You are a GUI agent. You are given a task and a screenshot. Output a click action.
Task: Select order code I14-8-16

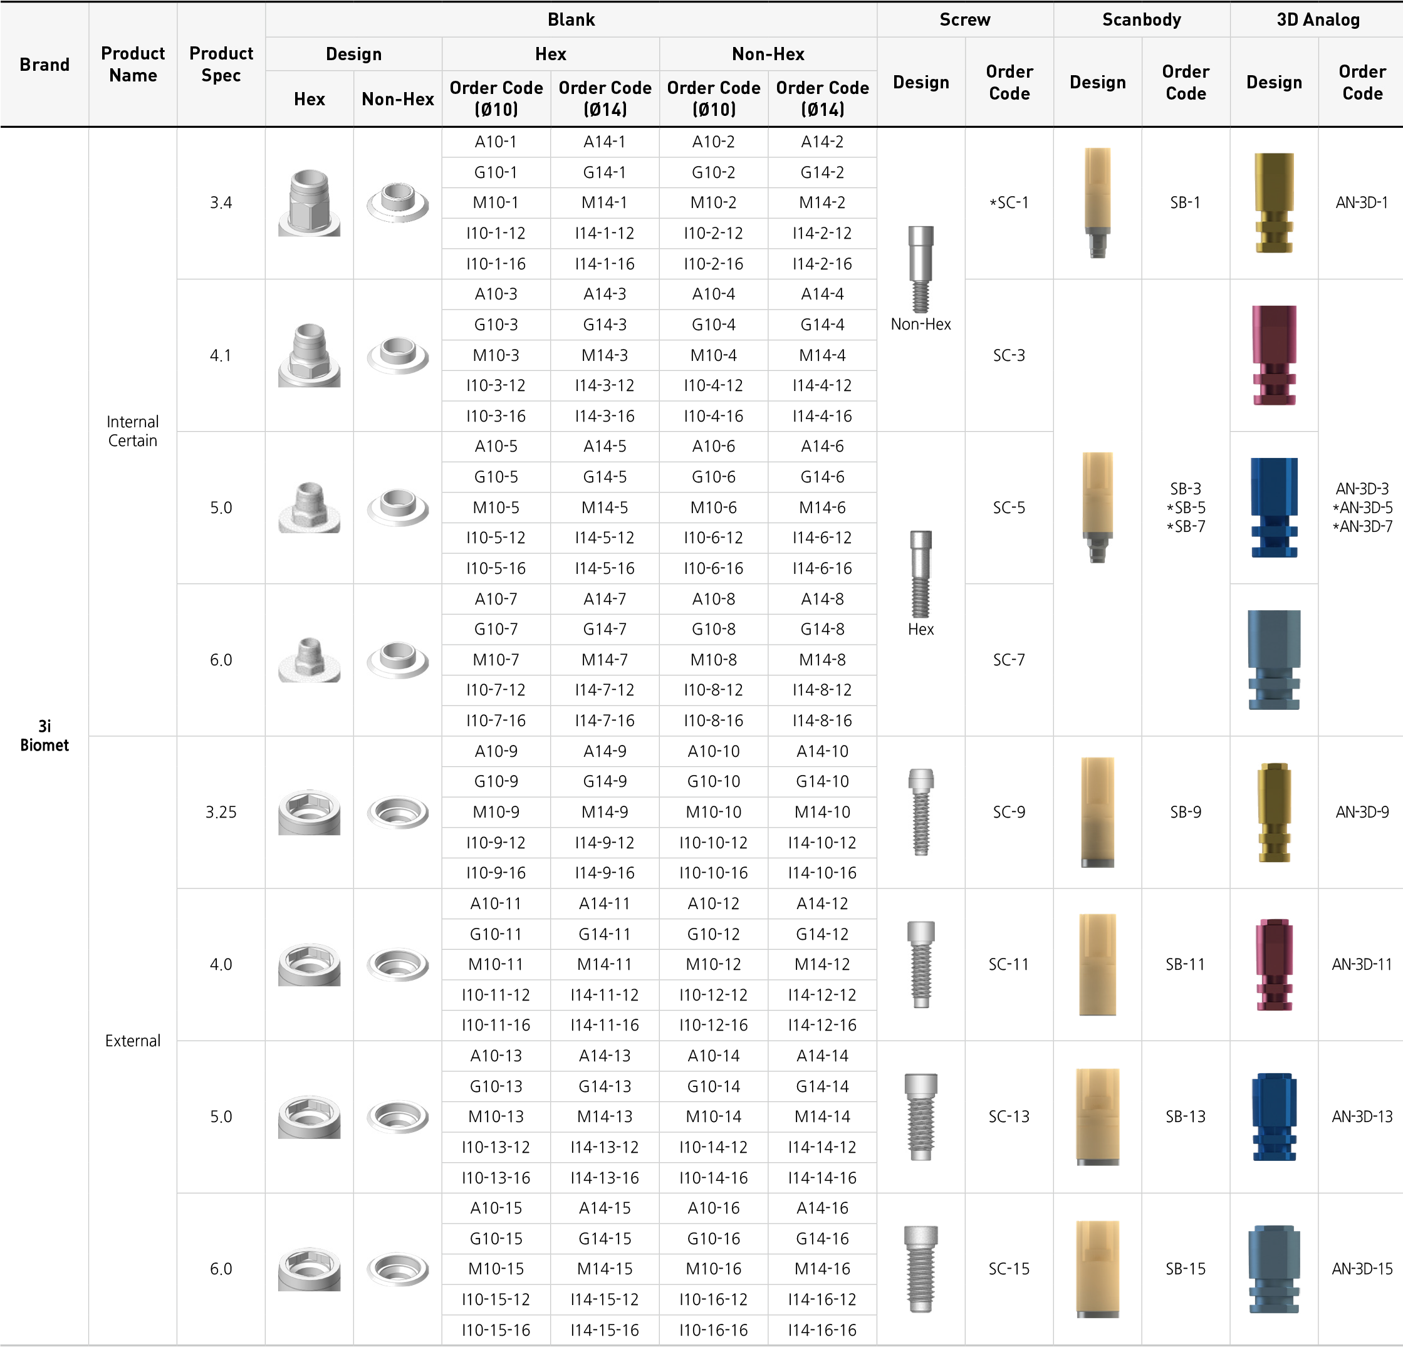823,720
